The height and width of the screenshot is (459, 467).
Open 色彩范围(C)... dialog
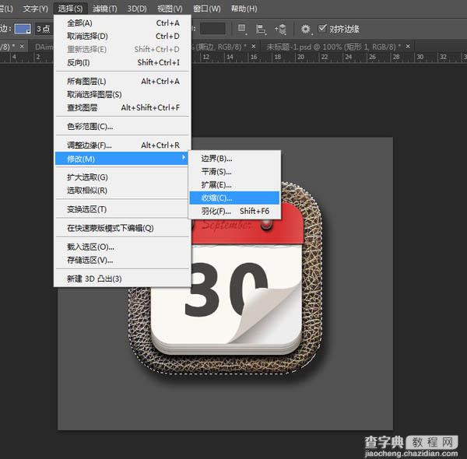tap(123, 127)
